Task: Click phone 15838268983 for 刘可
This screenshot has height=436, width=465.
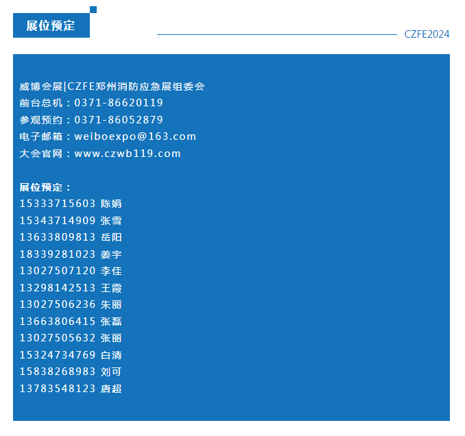Action: (x=58, y=372)
